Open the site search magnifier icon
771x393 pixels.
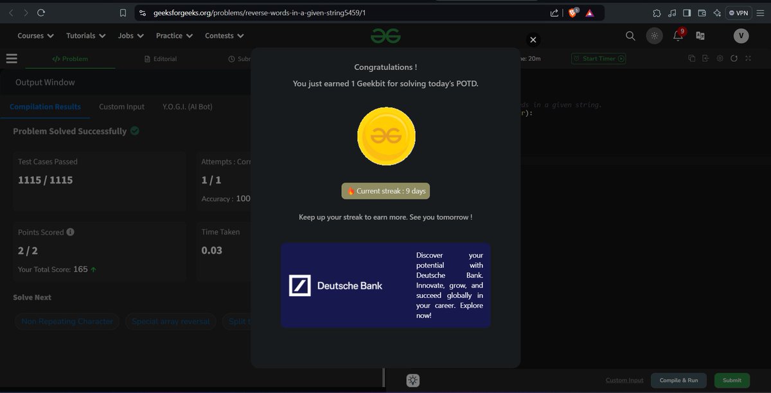(x=630, y=36)
